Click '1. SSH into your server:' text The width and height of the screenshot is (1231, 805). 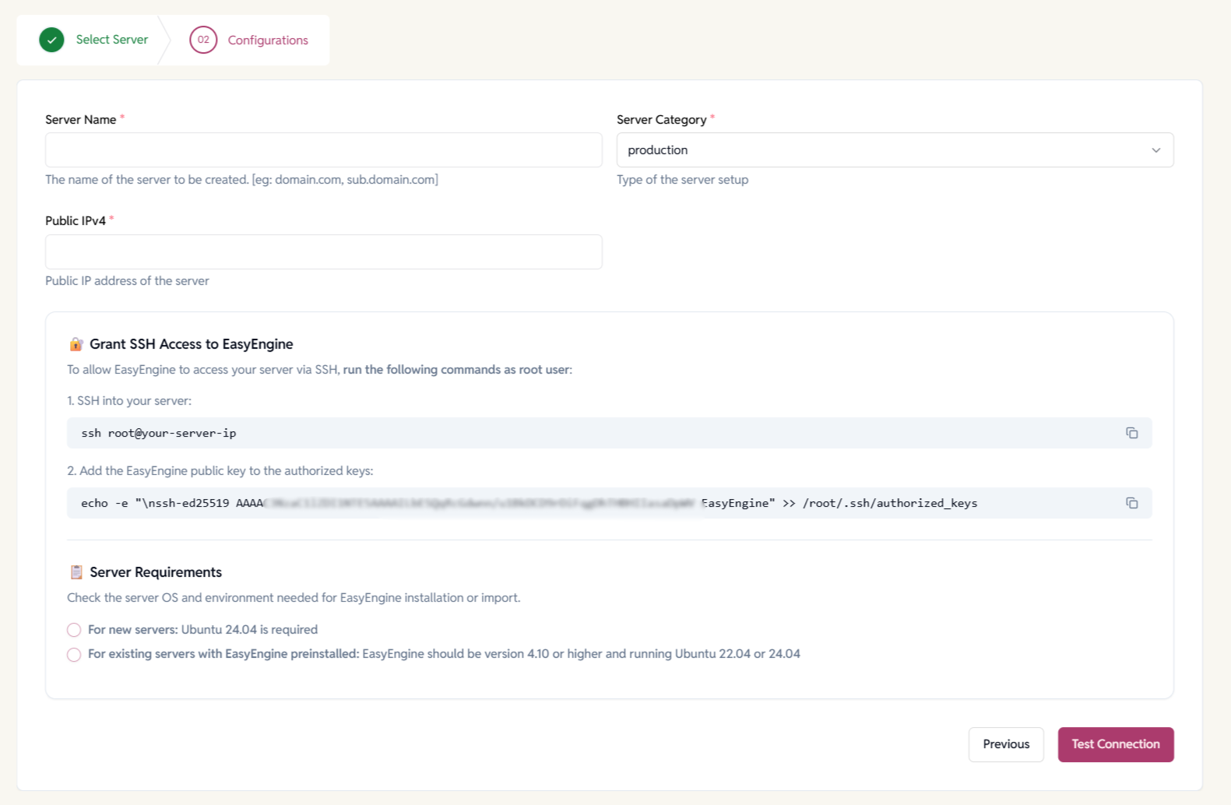(129, 401)
